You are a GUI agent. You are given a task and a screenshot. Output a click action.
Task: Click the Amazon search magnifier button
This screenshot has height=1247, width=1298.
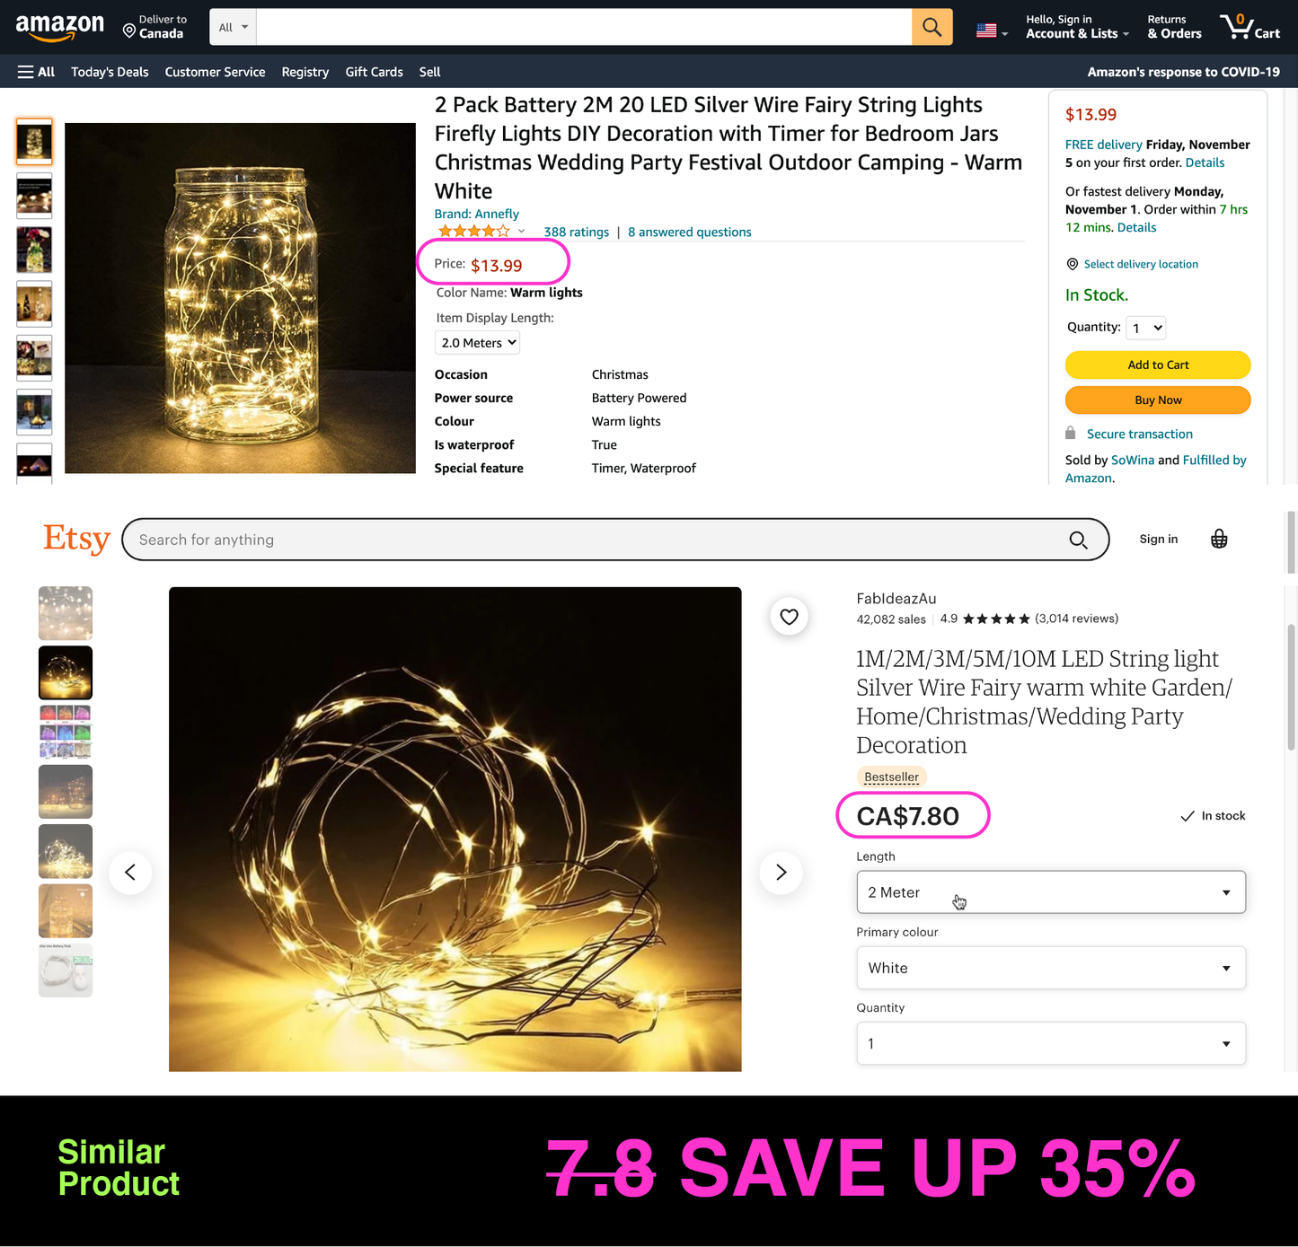point(932,27)
